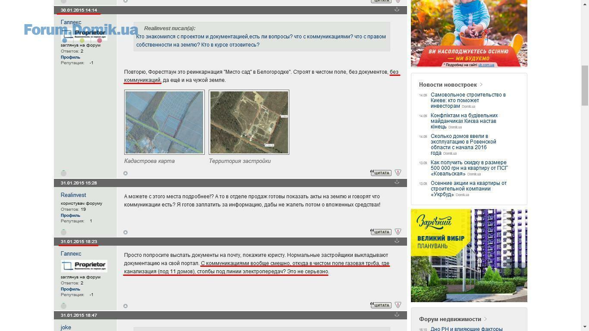Open the Realinvest username link
Viewport: 589px width, 331px height.
[73, 195]
